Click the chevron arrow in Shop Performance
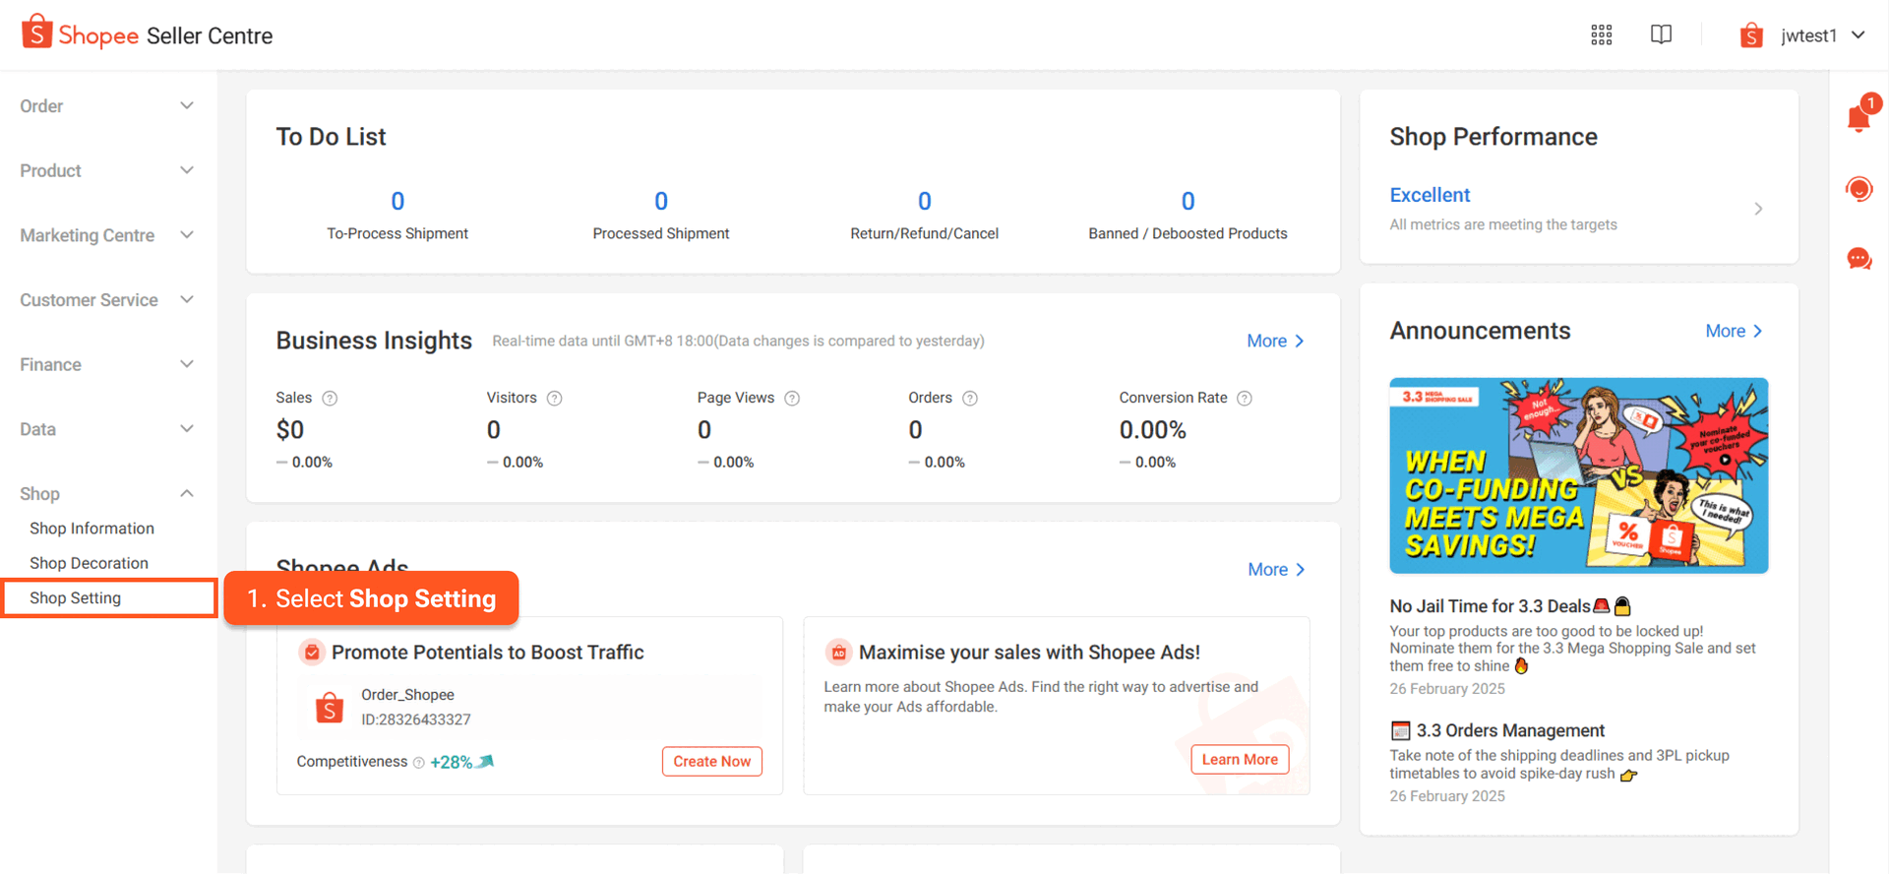The width and height of the screenshot is (1889, 876). point(1758,209)
